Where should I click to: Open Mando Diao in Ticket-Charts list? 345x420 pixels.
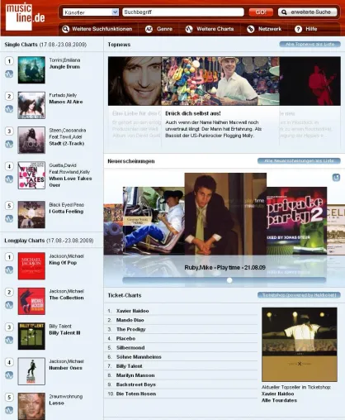(x=130, y=320)
